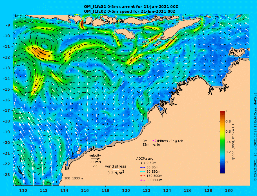Click the '0m' drifter depth label

(x=145, y=141)
